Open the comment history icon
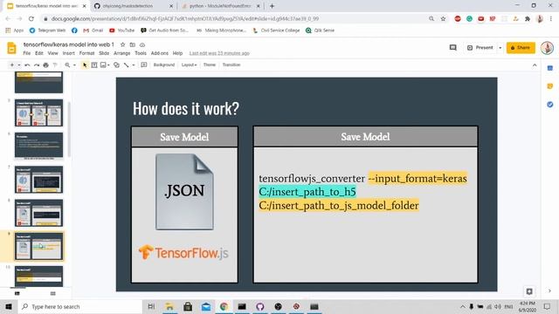The height and width of the screenshot is (314, 559). pos(452,47)
